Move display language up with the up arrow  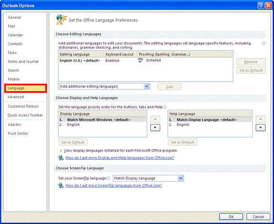(155, 119)
